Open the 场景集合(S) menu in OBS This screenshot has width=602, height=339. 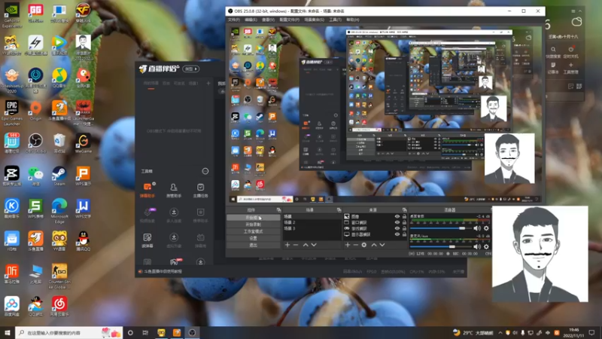click(x=314, y=20)
